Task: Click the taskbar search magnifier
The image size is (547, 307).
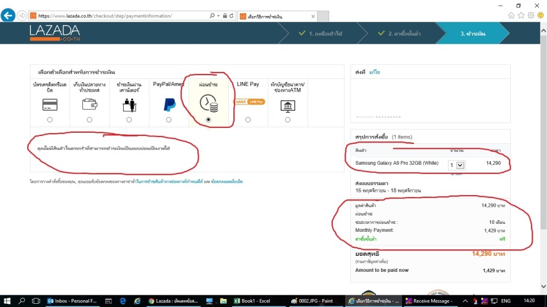Action: [x=21, y=301]
